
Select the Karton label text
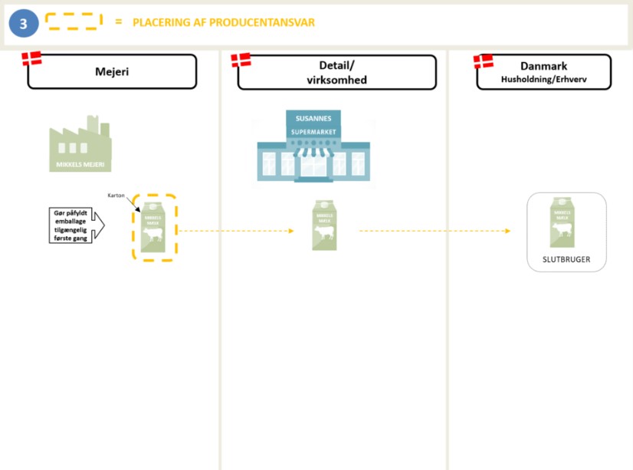116,196
